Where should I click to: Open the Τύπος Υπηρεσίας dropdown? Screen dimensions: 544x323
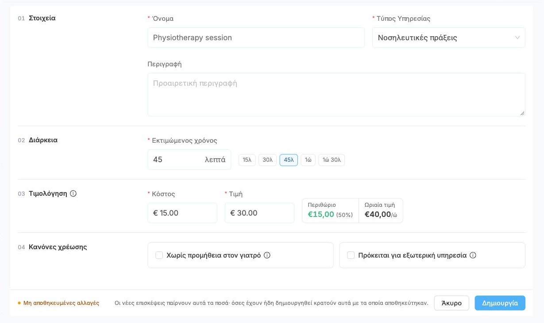[449, 38]
